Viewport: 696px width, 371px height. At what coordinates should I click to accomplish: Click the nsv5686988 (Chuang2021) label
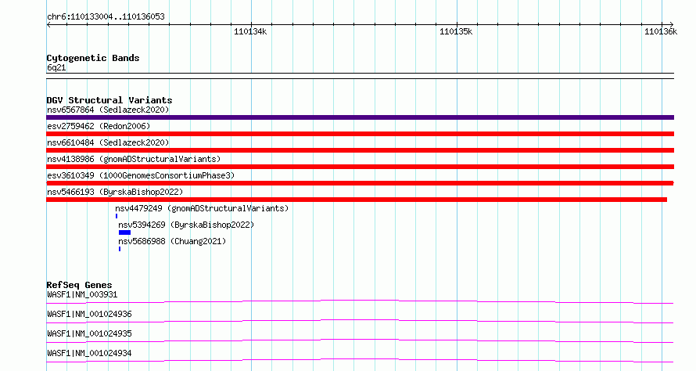click(172, 241)
